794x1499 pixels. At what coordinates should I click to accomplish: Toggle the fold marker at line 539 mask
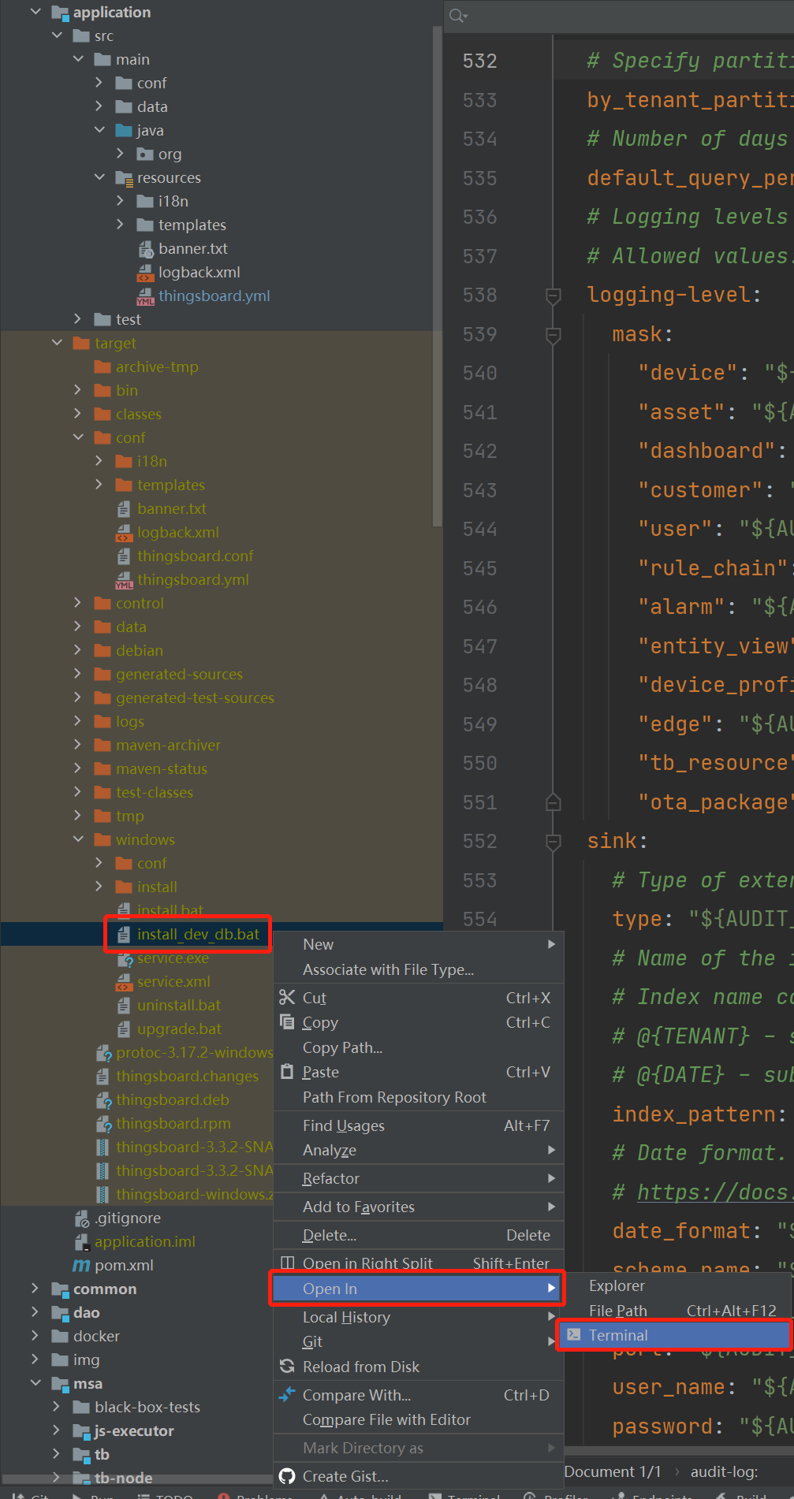(554, 335)
